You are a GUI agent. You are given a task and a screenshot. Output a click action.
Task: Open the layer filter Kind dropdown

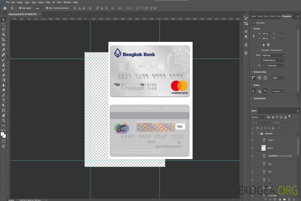[258, 117]
